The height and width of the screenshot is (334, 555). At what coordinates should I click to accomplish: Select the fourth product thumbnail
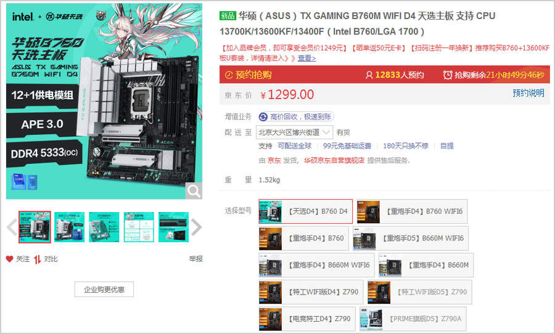(x=139, y=227)
